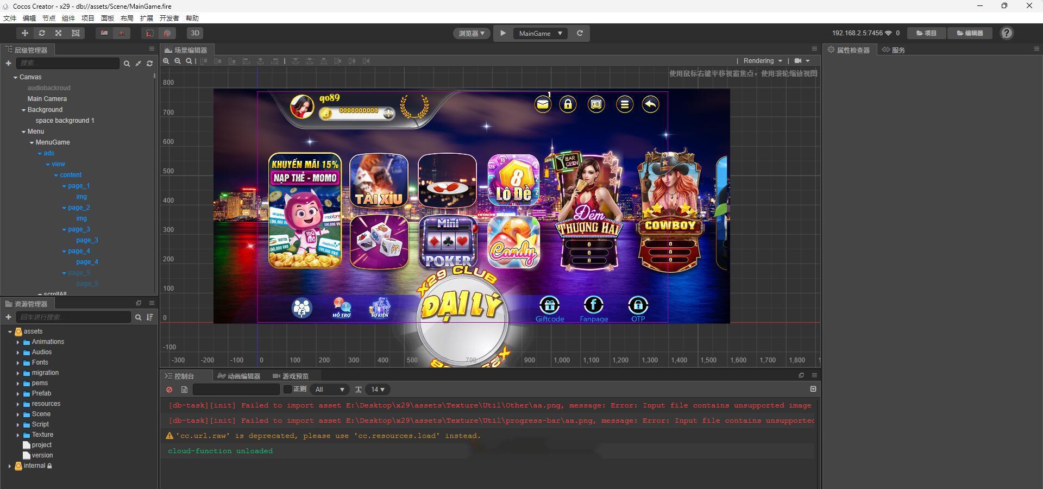Toggle collapse console messages button at right

point(813,389)
